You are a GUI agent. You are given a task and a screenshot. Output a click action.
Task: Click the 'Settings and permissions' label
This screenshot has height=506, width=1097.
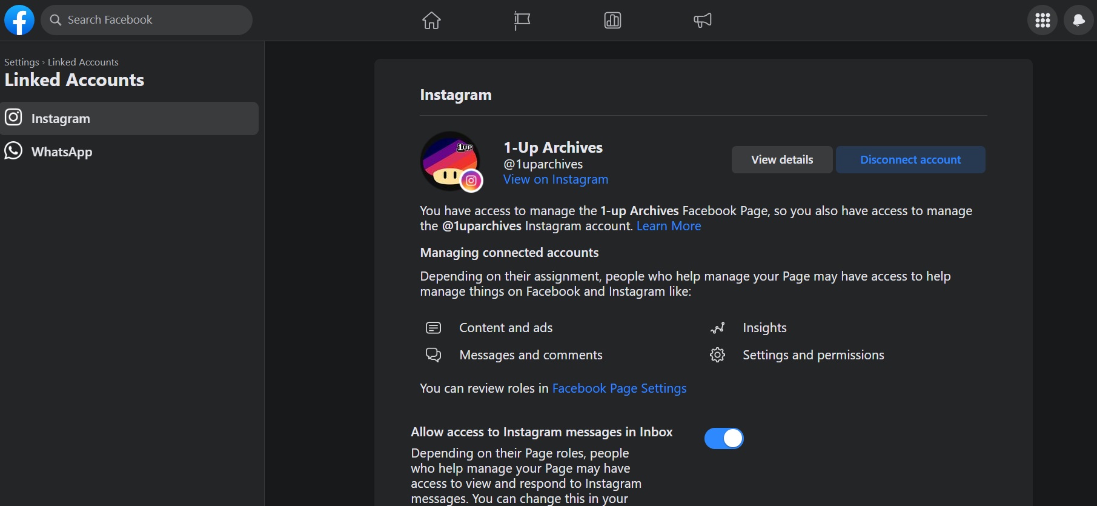click(x=814, y=355)
